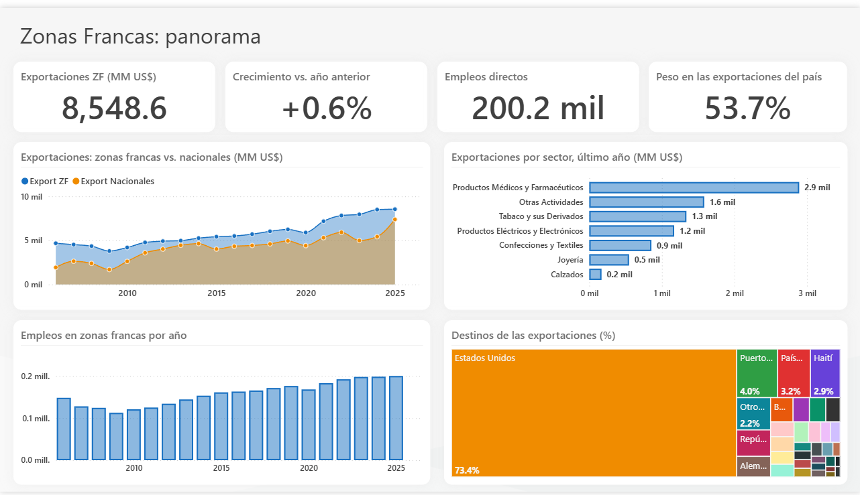Click the Confecciones y Textiles bar

(x=621, y=245)
